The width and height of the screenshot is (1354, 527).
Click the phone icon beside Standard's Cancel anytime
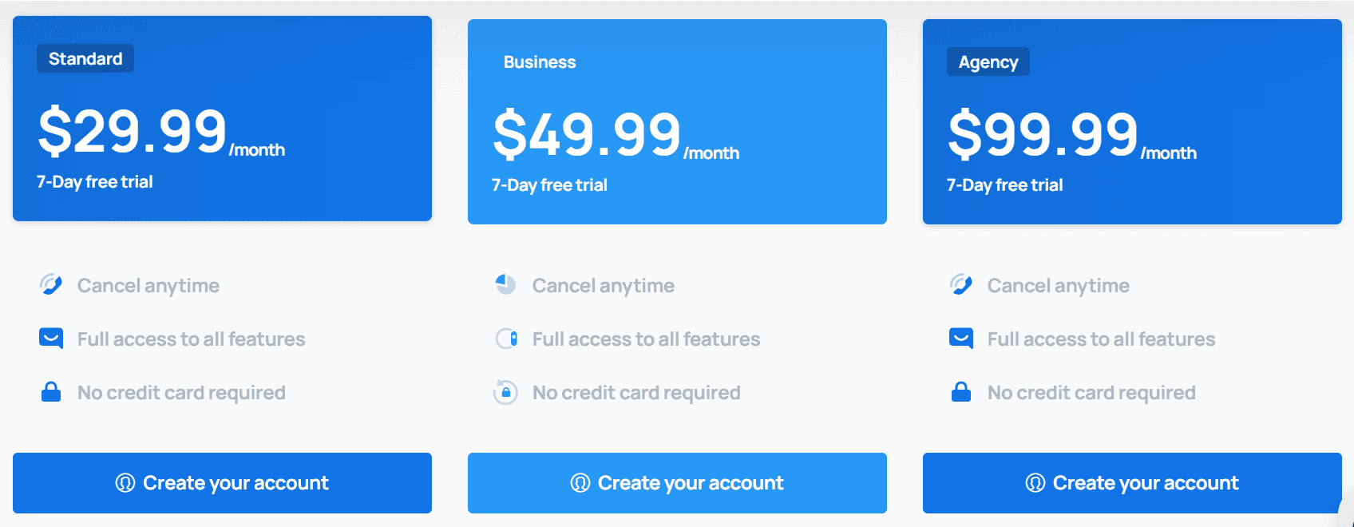(51, 284)
